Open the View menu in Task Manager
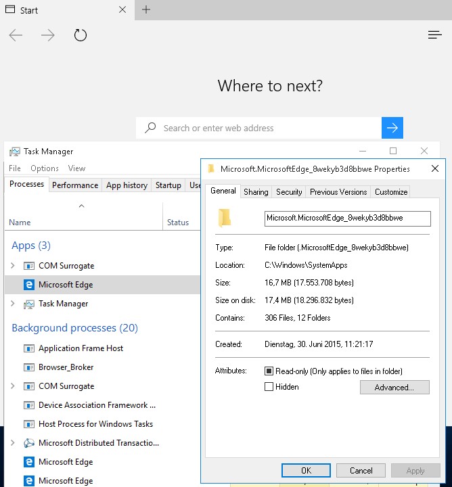This screenshot has height=487, width=452. tap(76, 168)
